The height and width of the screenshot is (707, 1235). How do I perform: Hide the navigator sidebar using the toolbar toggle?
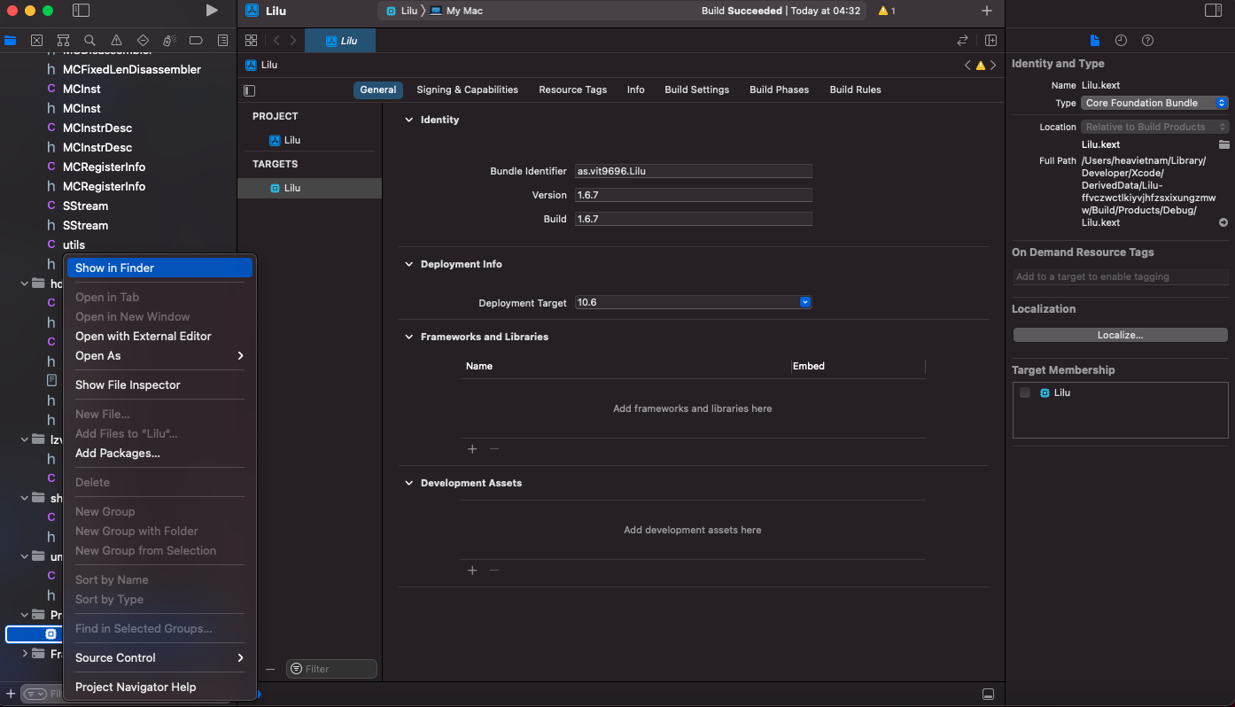pos(81,11)
